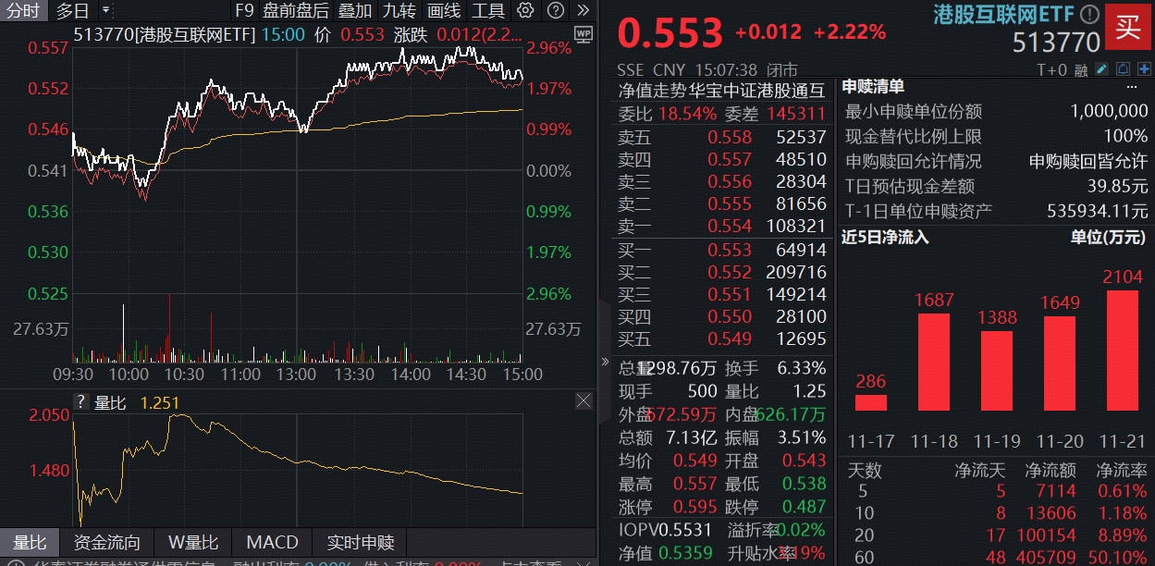Open the 申赎清单 three-dot more menu
This screenshot has height=566, width=1155.
pos(1131,87)
